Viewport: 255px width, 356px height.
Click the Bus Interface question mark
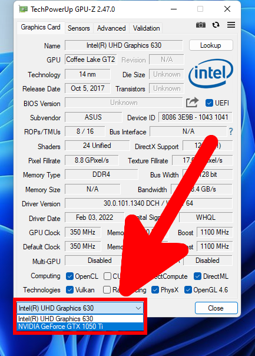click(x=231, y=131)
